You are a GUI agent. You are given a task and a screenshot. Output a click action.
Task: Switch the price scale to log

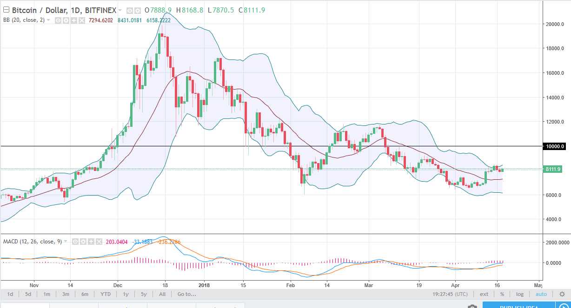coord(519,294)
